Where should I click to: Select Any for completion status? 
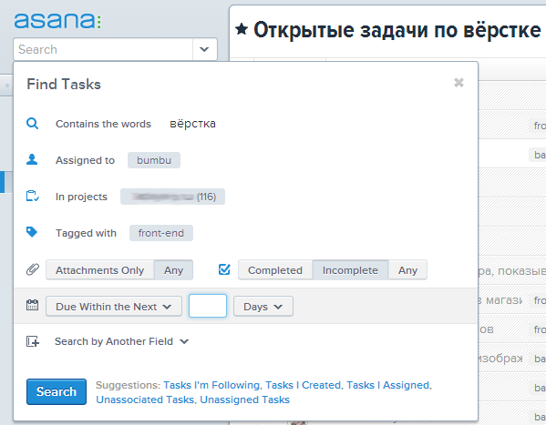click(407, 270)
